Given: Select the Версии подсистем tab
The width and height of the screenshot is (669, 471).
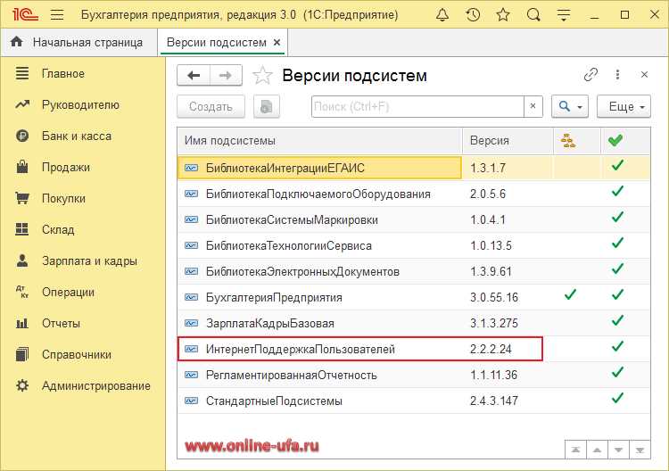Looking at the screenshot, I should click(217, 42).
